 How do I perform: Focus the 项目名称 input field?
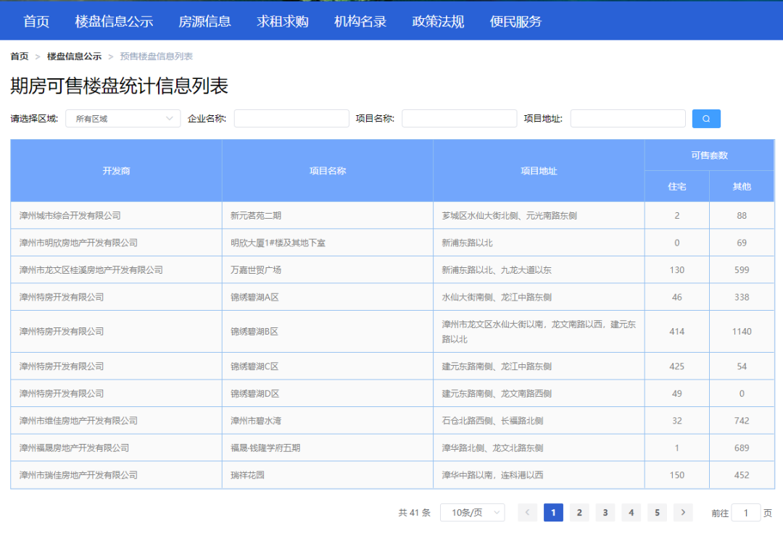click(x=459, y=119)
